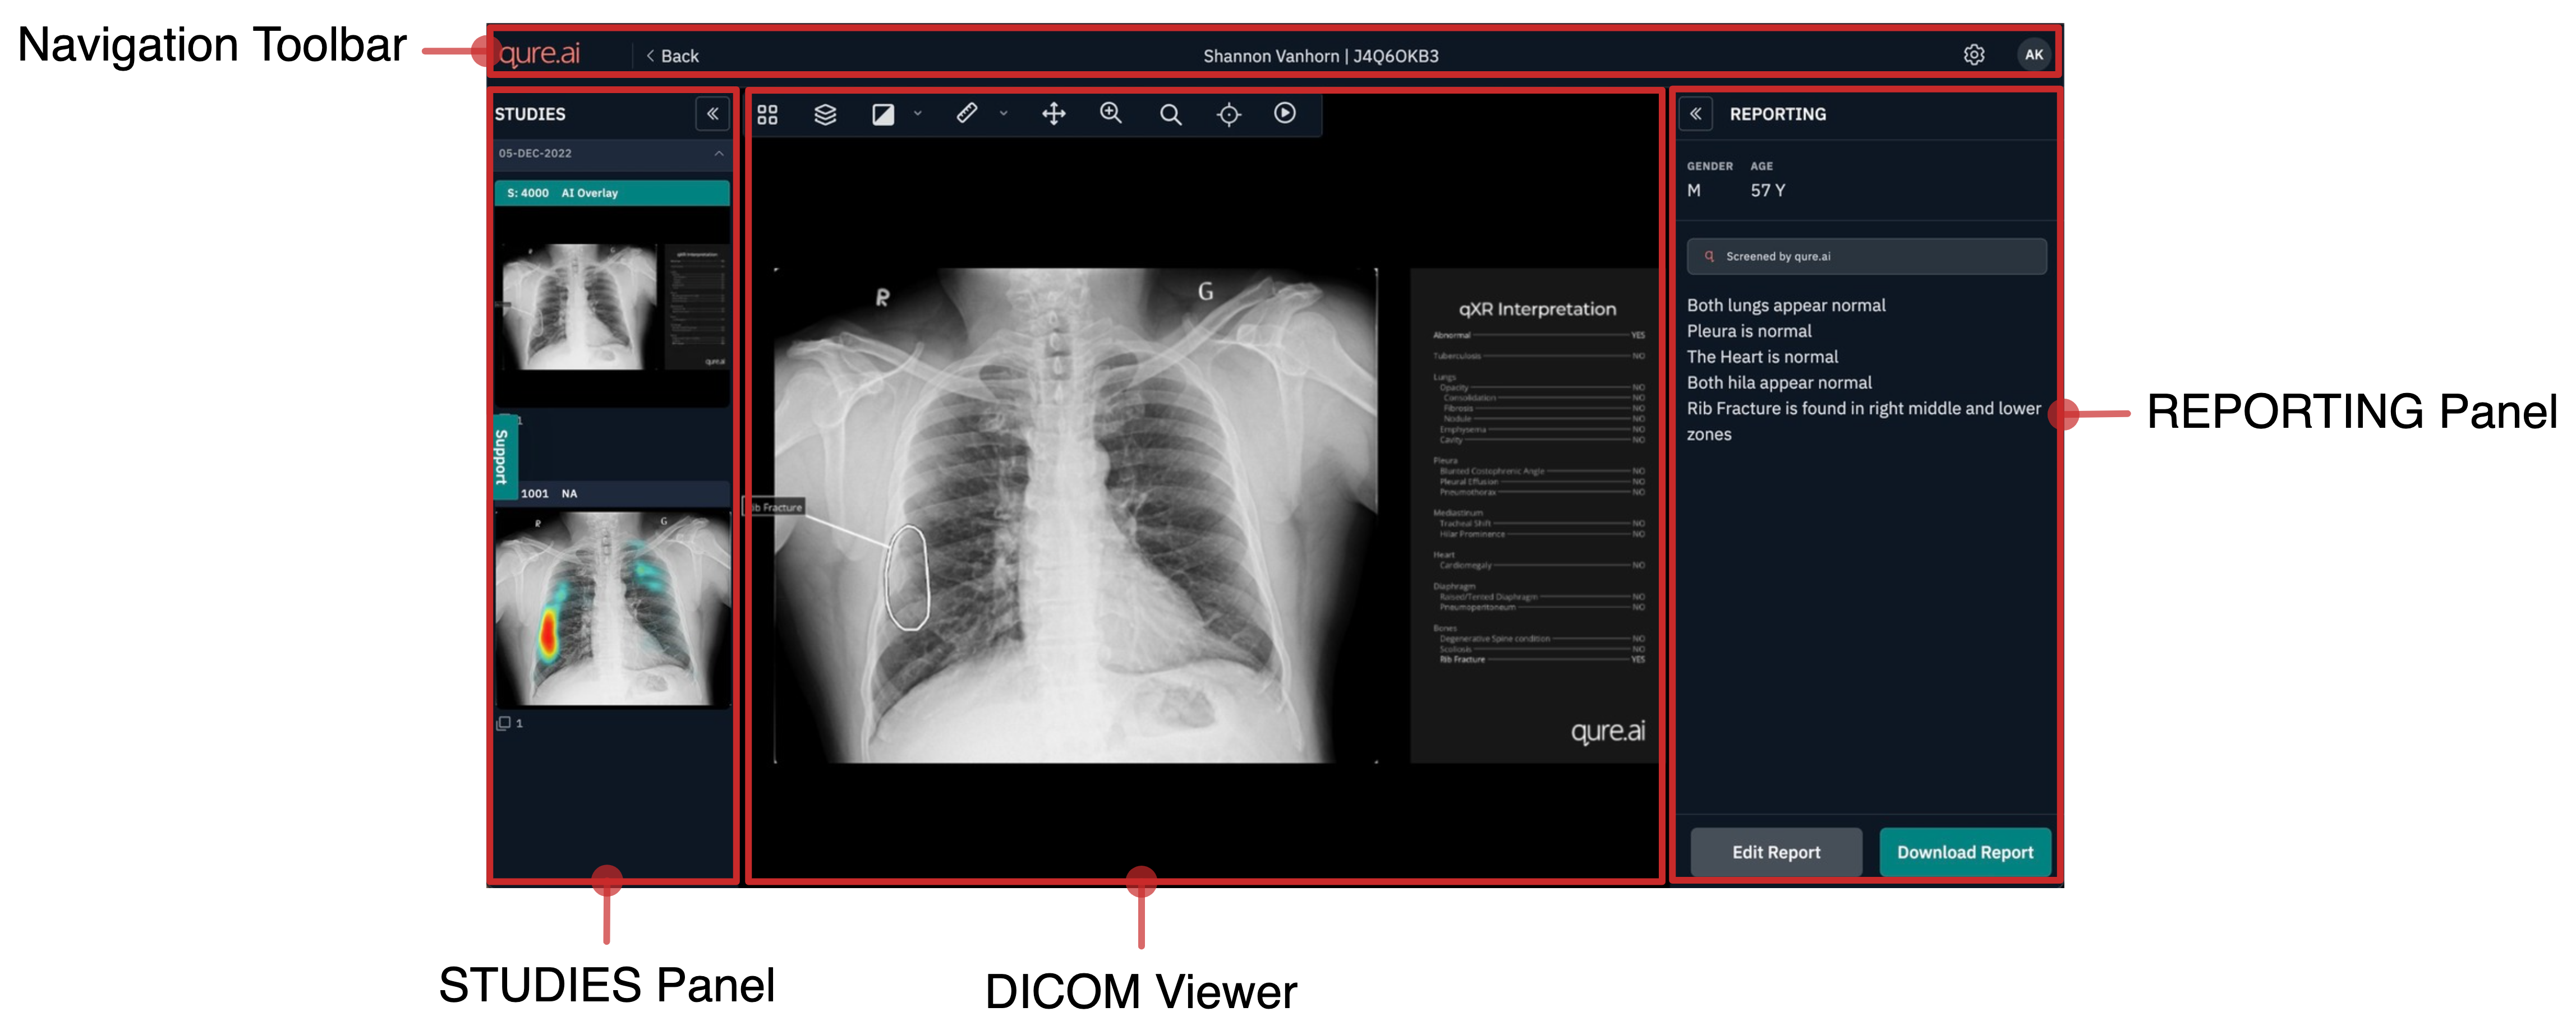The height and width of the screenshot is (1035, 2576).
Task: Activate the pan move tool
Action: coord(1053,114)
